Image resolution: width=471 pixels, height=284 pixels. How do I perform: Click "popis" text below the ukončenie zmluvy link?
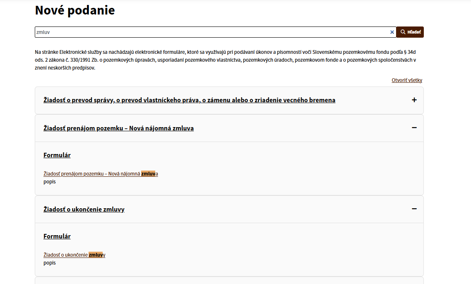pos(50,263)
